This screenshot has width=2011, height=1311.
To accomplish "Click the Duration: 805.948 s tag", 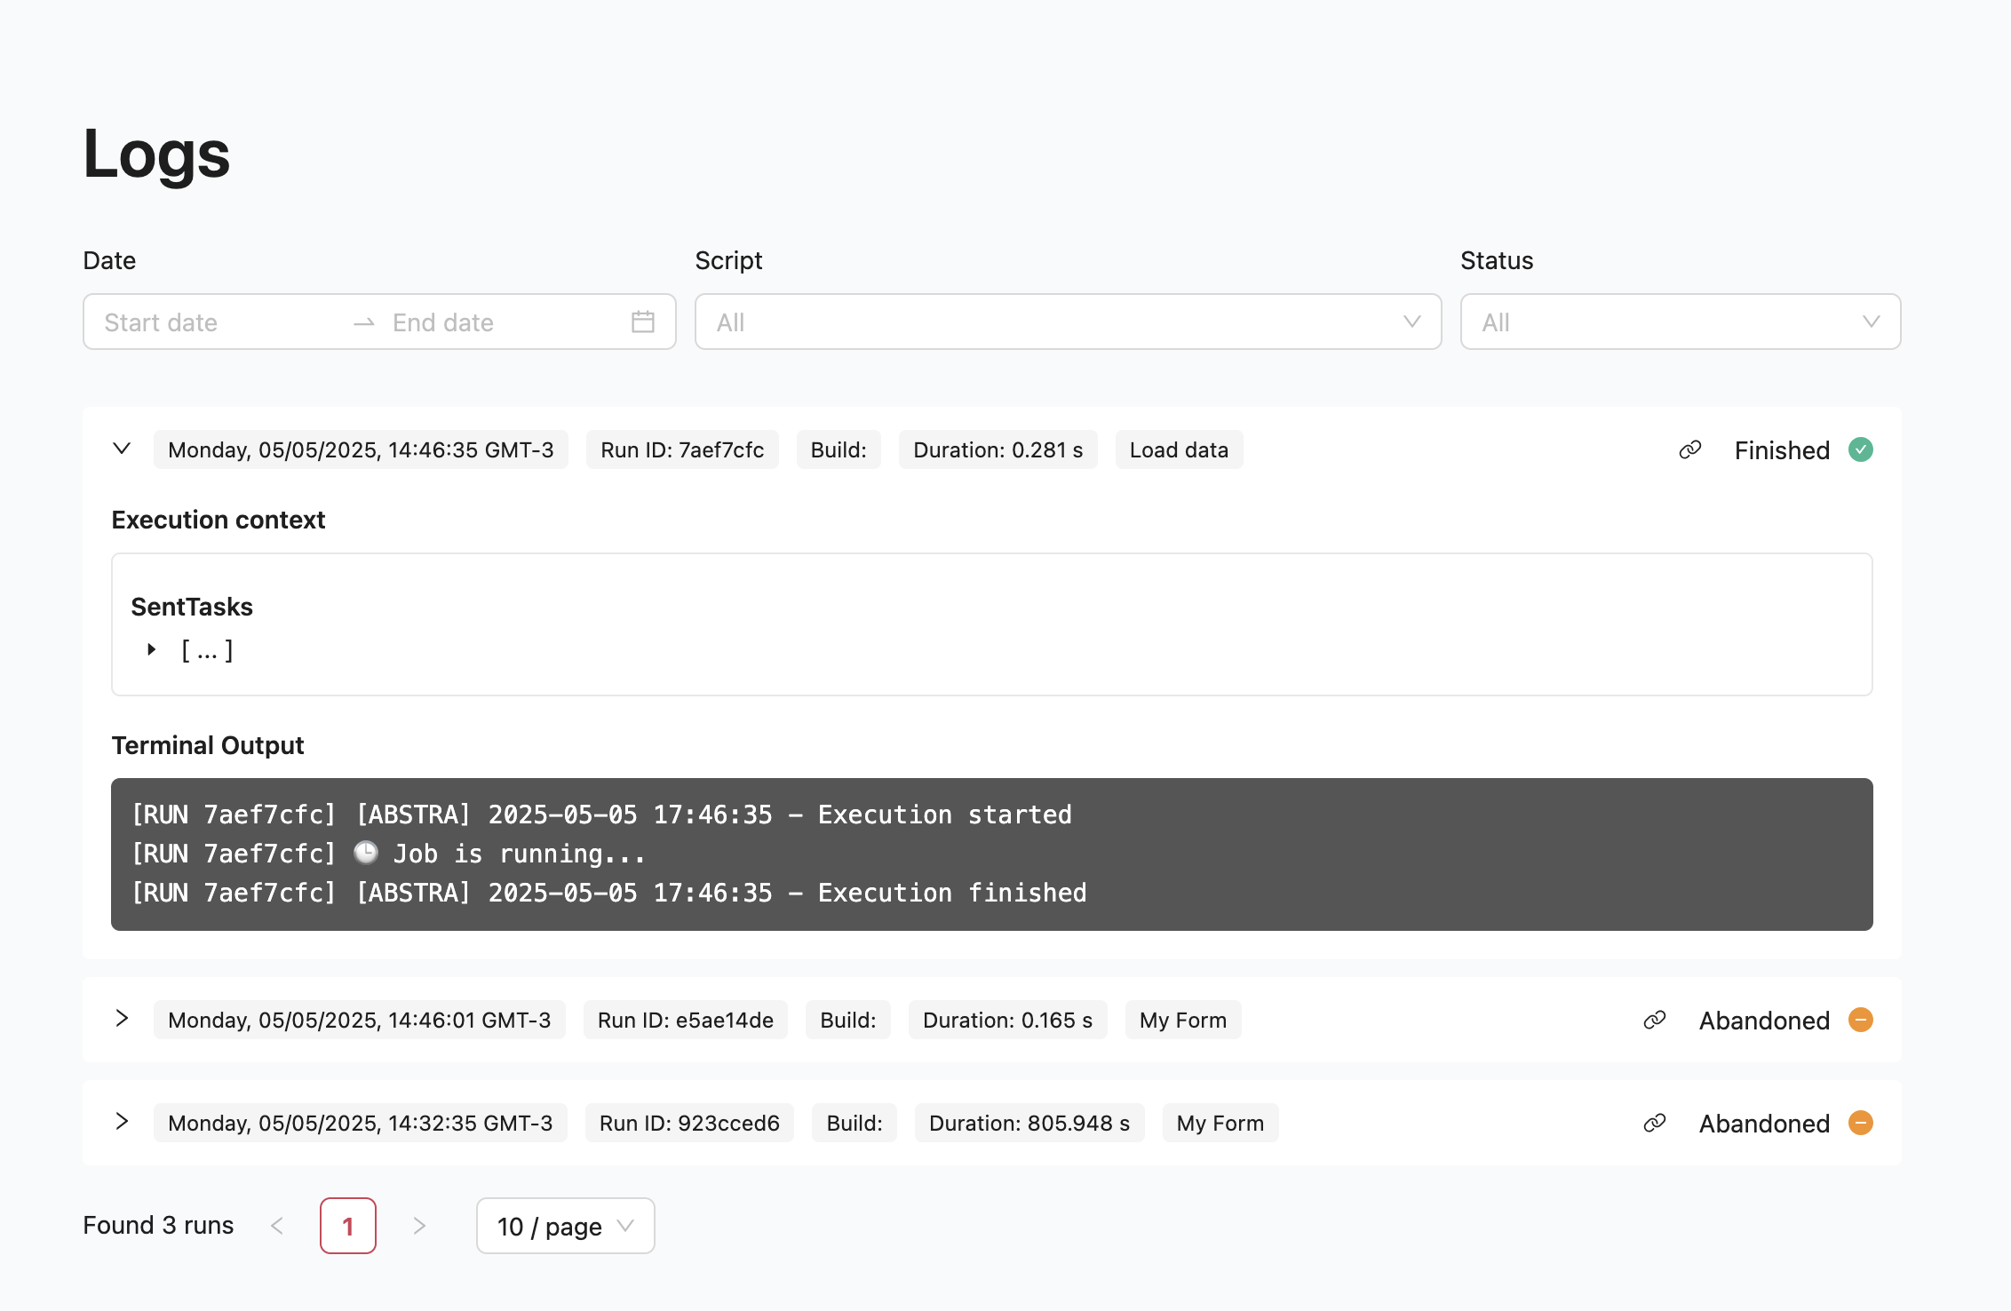I will click(1029, 1124).
